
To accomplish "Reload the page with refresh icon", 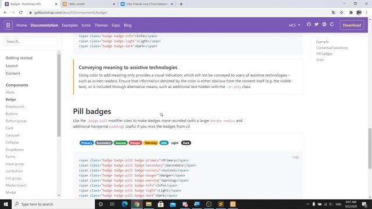I will (21, 13).
